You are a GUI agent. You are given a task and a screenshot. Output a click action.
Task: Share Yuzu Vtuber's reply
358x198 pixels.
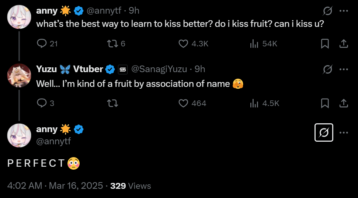point(344,103)
